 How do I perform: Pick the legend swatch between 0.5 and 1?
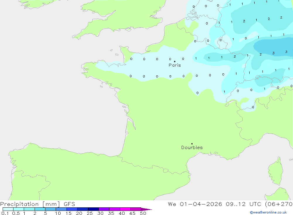pos(19,209)
